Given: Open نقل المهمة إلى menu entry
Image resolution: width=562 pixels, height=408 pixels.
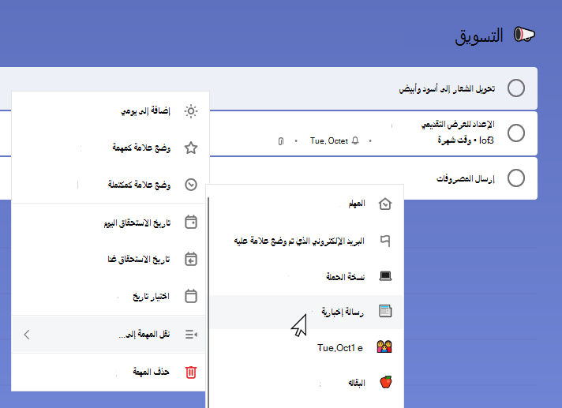Looking at the screenshot, I should pyautogui.click(x=109, y=334).
